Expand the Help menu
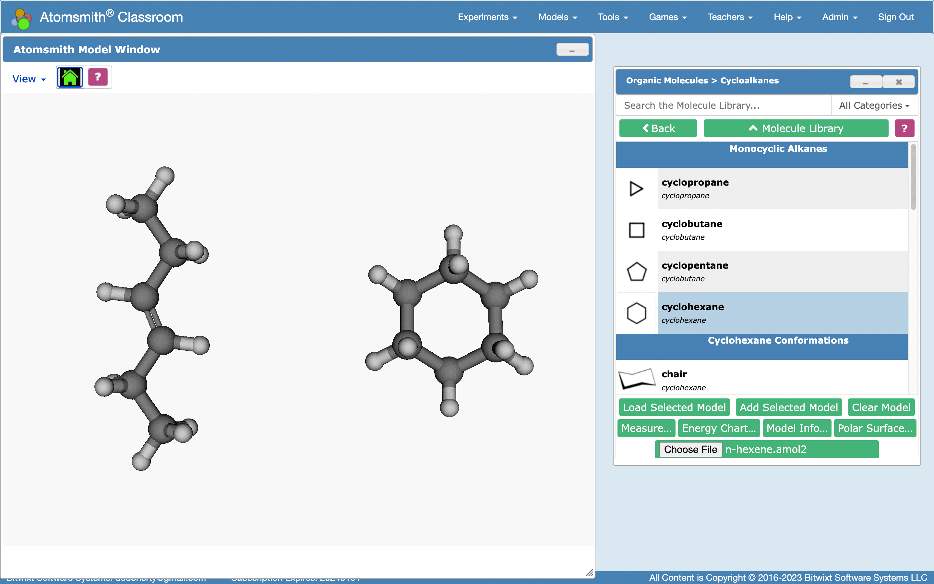Screen dimensions: 934x584 coord(787,17)
